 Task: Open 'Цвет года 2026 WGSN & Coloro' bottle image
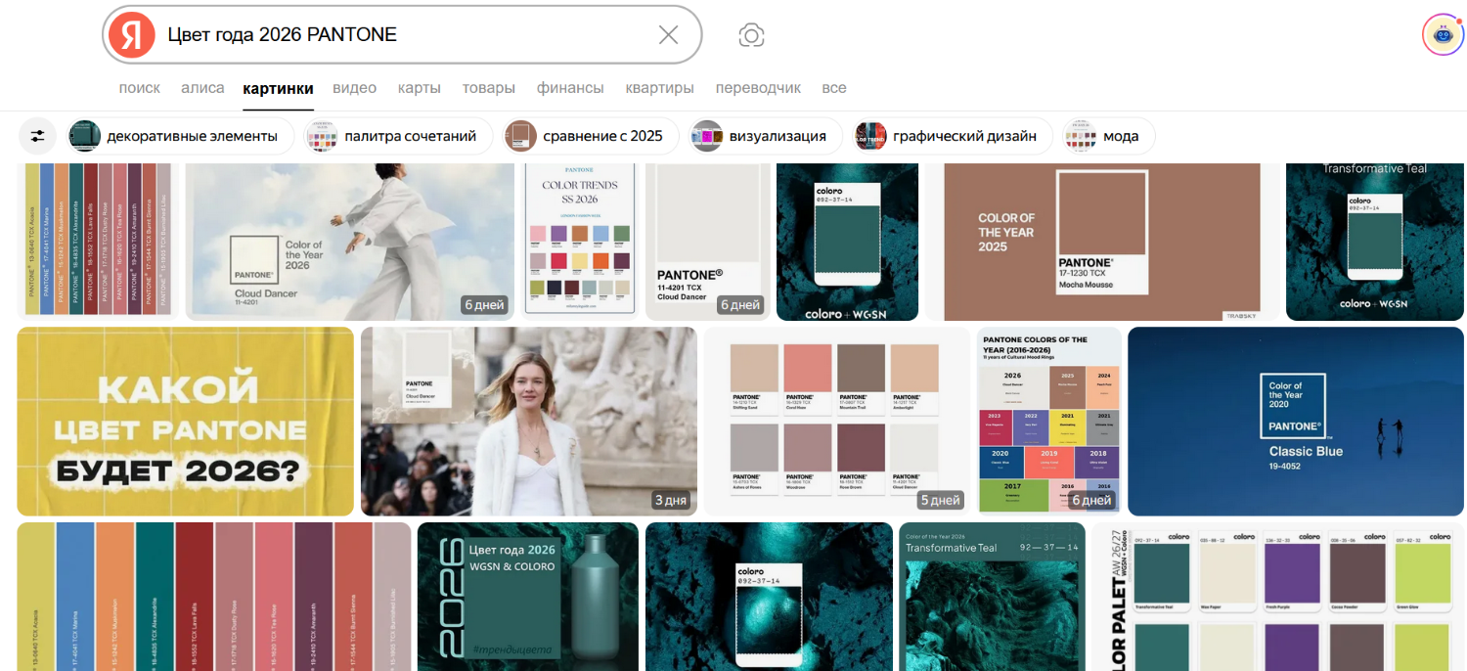pyautogui.click(x=528, y=597)
